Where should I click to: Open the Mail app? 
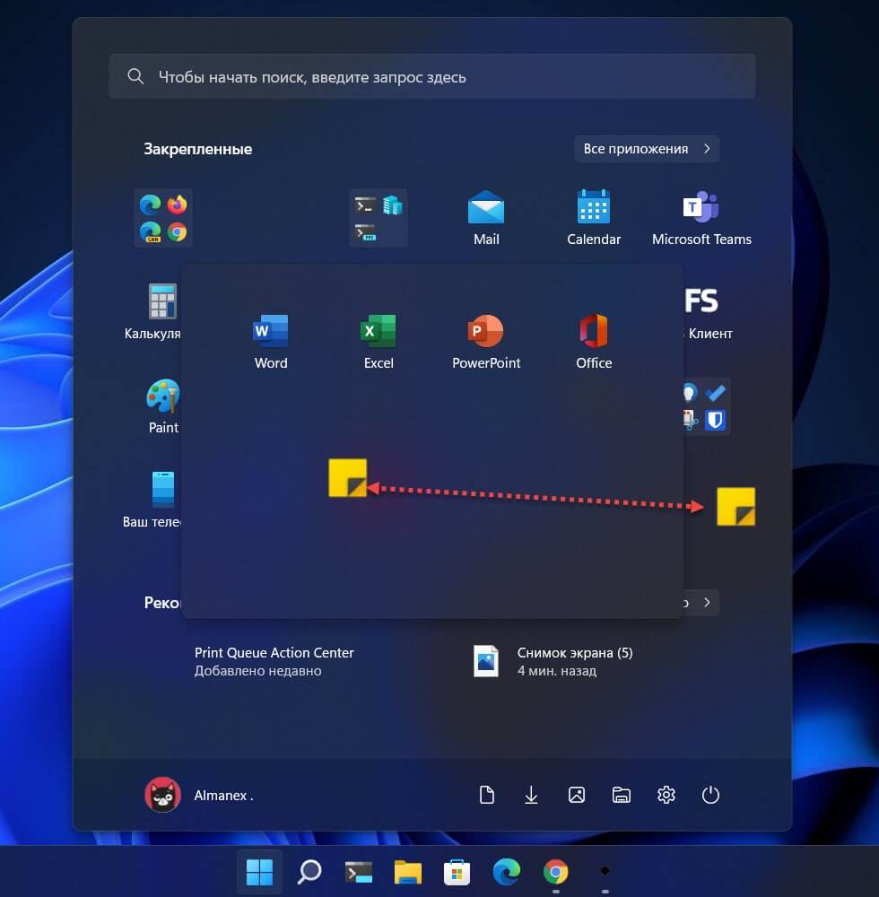(x=486, y=217)
